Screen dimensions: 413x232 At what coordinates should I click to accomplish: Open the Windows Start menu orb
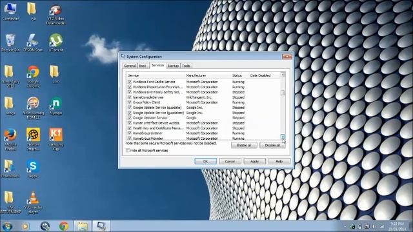coord(7,226)
